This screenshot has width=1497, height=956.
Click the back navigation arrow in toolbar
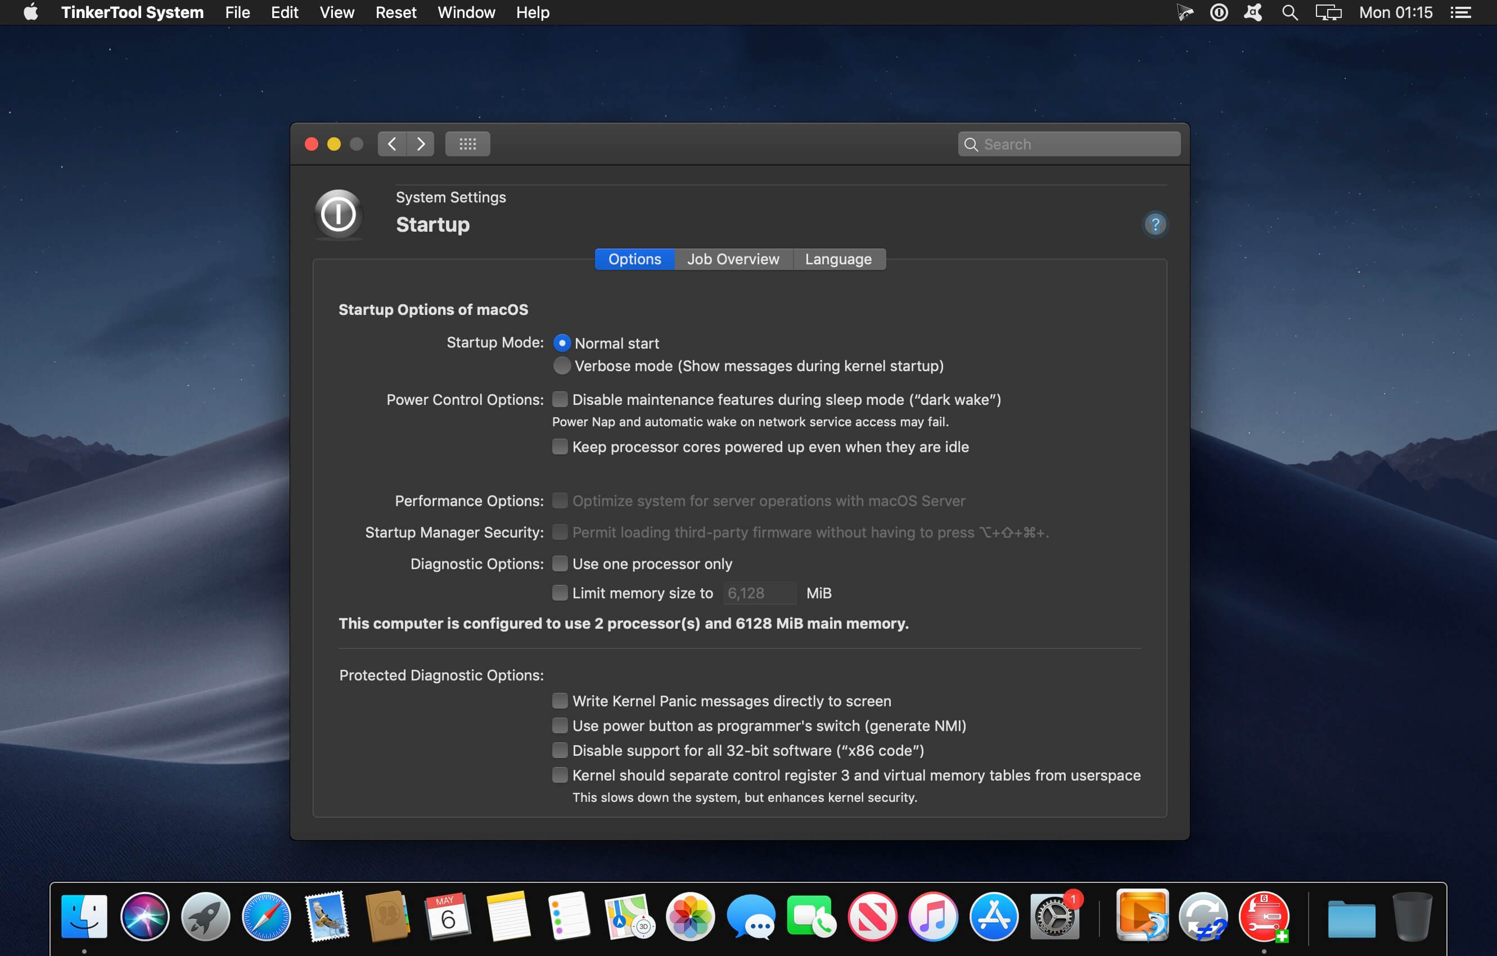coord(391,144)
